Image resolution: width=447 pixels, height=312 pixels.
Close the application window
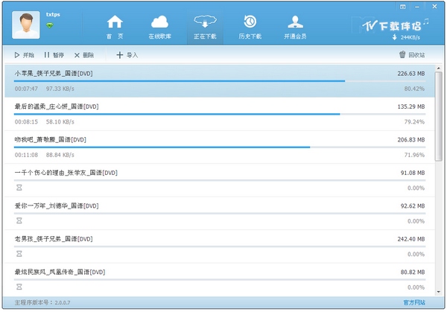click(x=434, y=6)
